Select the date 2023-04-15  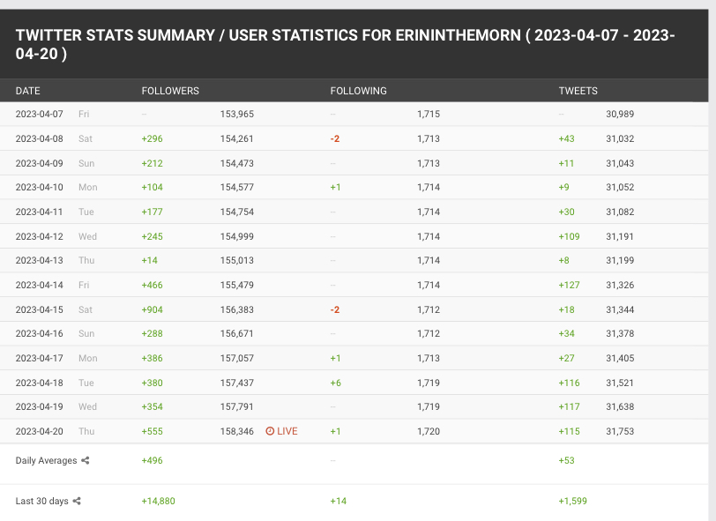(x=40, y=309)
